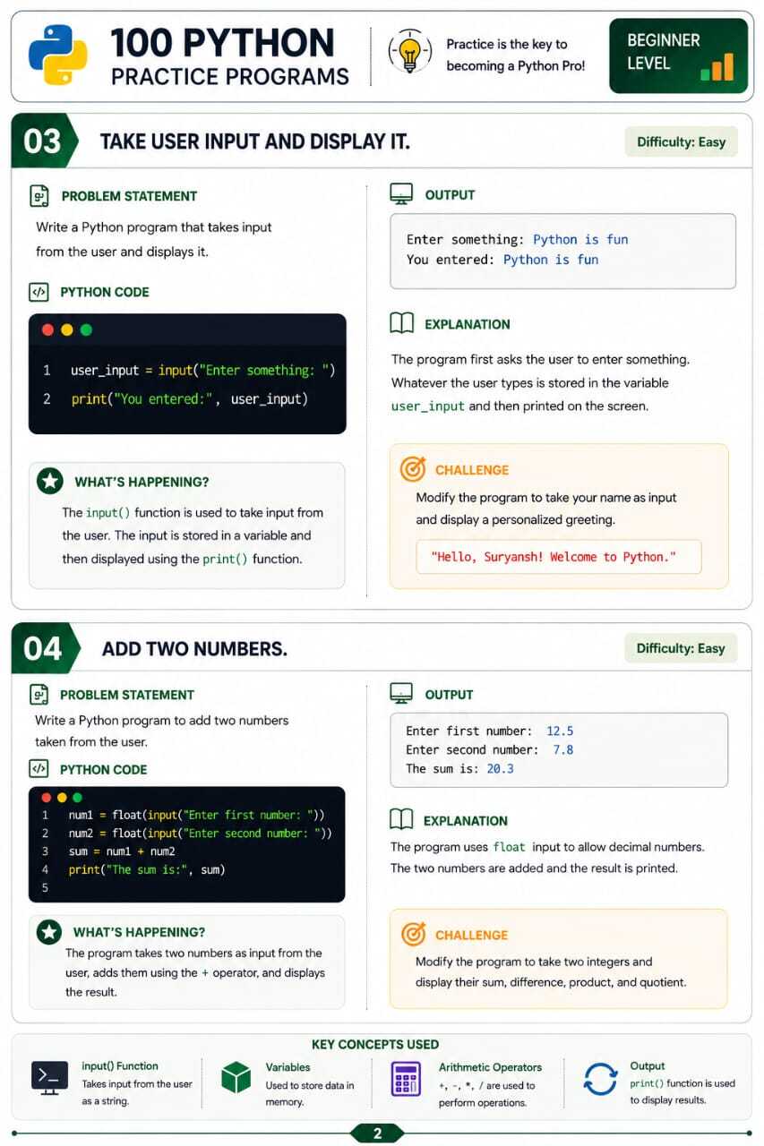
Task: Click the code brackets icon beside Python Code in program 04
Action: [39, 769]
